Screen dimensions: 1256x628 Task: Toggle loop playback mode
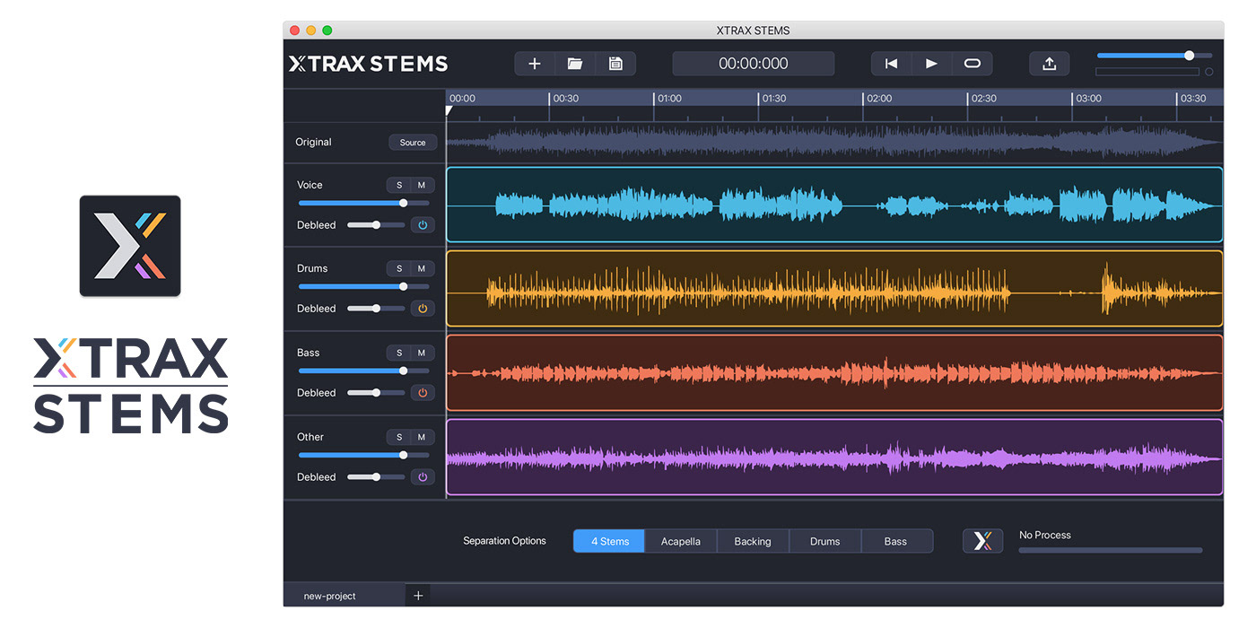[x=973, y=64]
